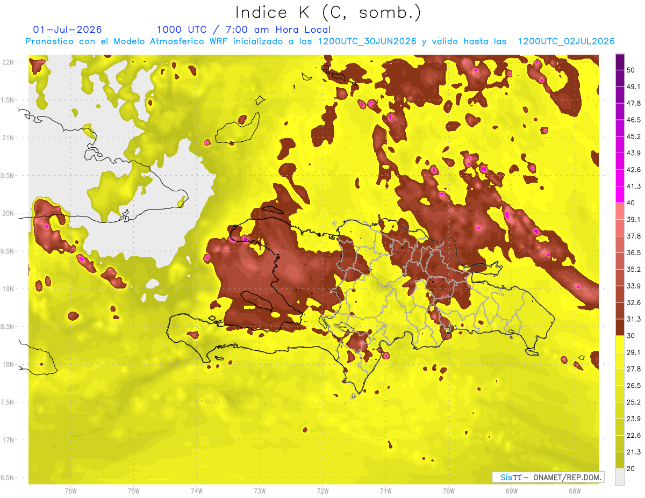Click colorbar value "30"
Image resolution: width=645 pixels, height=498 pixels.
point(631,336)
